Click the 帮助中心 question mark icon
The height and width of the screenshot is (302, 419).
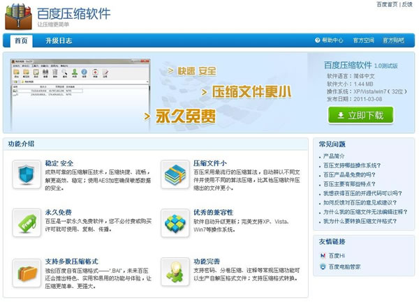point(317,40)
